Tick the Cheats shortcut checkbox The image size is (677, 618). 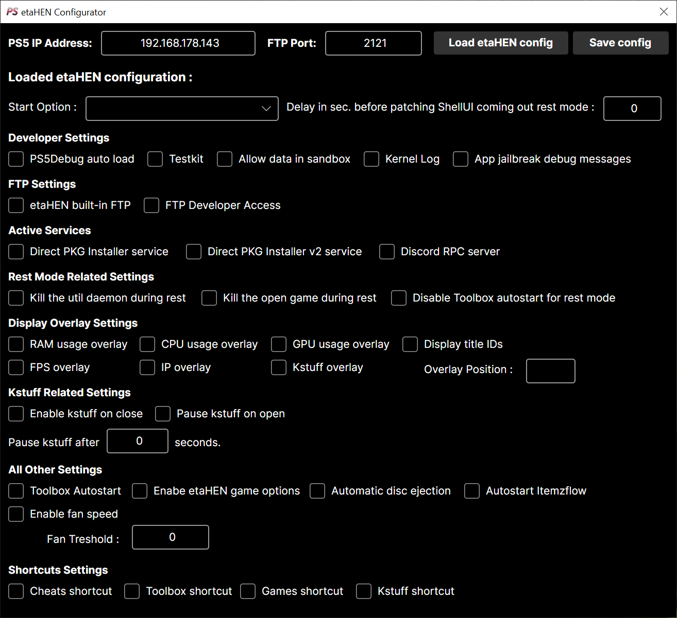(x=16, y=591)
